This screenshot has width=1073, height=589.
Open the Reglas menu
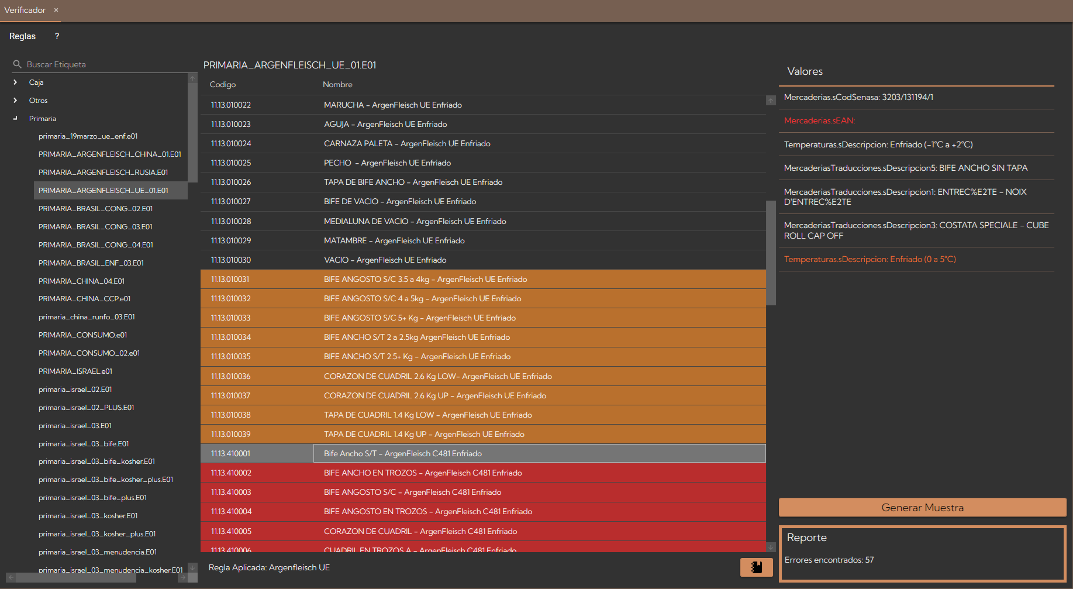click(x=22, y=36)
